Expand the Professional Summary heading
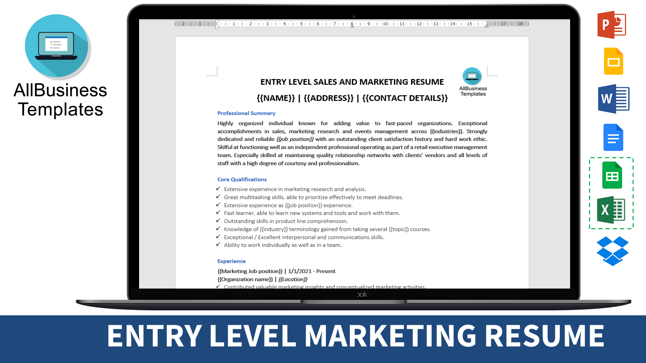Viewport: 646px width, 363px height. click(246, 113)
